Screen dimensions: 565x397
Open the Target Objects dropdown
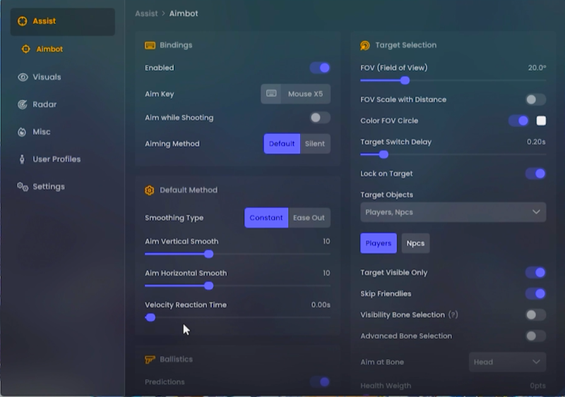point(453,212)
